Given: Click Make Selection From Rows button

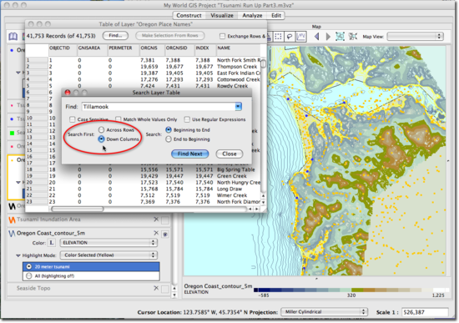Looking at the screenshot, I should (170, 36).
